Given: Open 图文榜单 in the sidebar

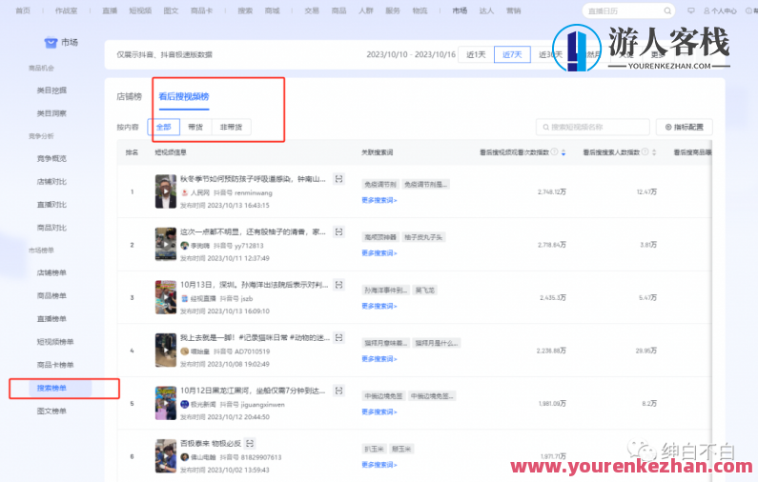Looking at the screenshot, I should coord(51,412).
